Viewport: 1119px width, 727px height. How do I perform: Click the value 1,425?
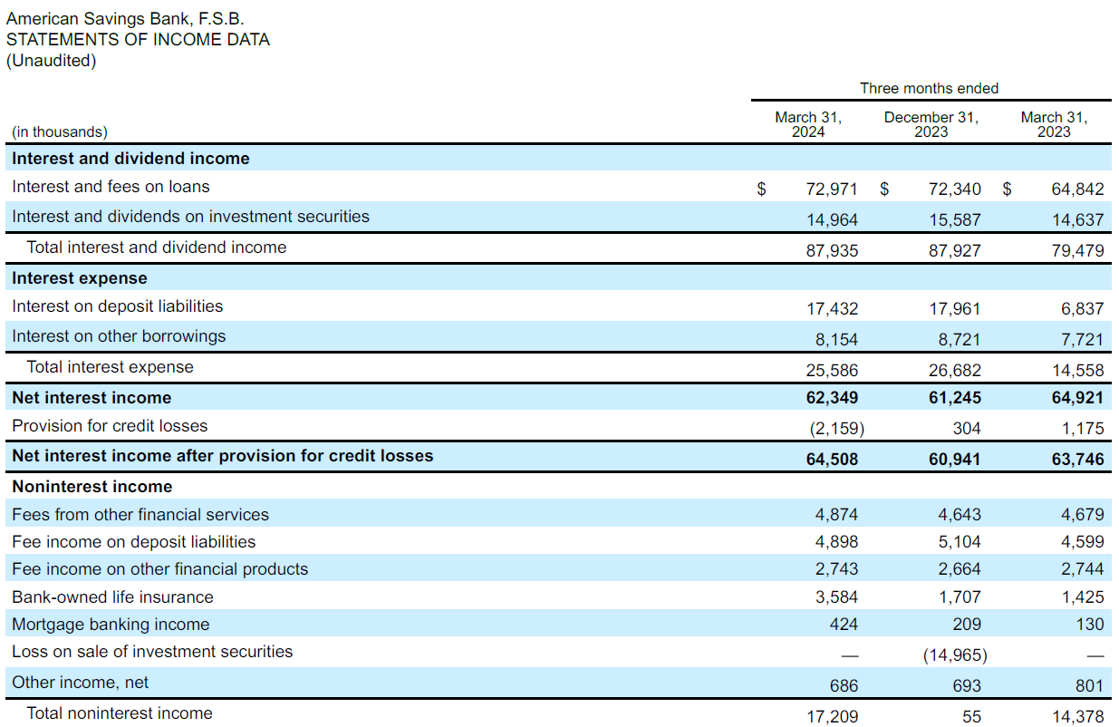click(1083, 597)
